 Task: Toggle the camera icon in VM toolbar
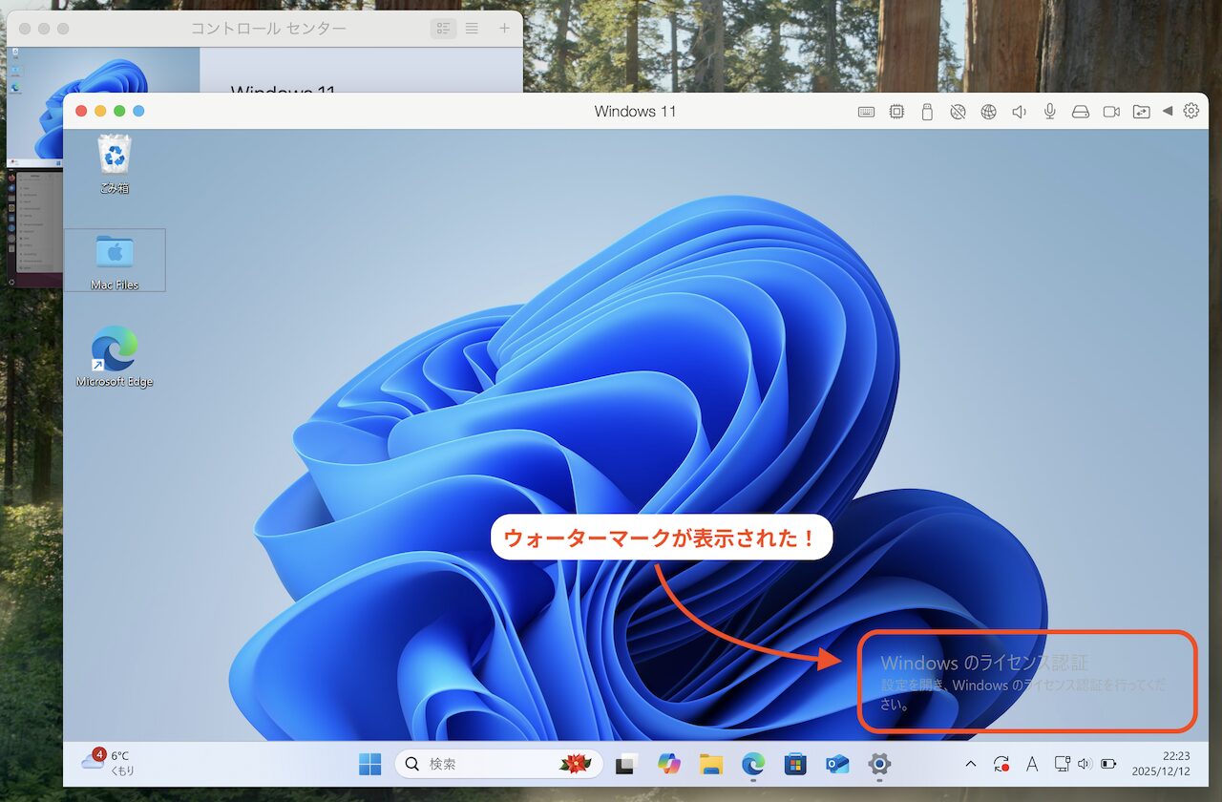pyautogui.click(x=1111, y=112)
